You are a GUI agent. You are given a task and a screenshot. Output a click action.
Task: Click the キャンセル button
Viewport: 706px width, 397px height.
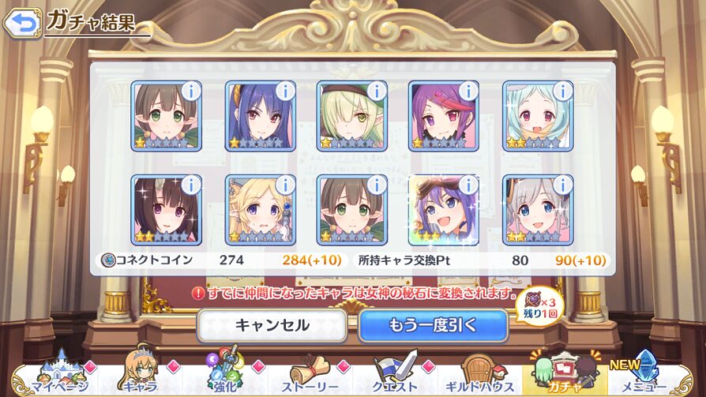(x=272, y=325)
